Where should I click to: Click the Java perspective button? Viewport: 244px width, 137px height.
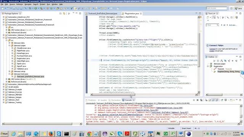(x=238, y=8)
